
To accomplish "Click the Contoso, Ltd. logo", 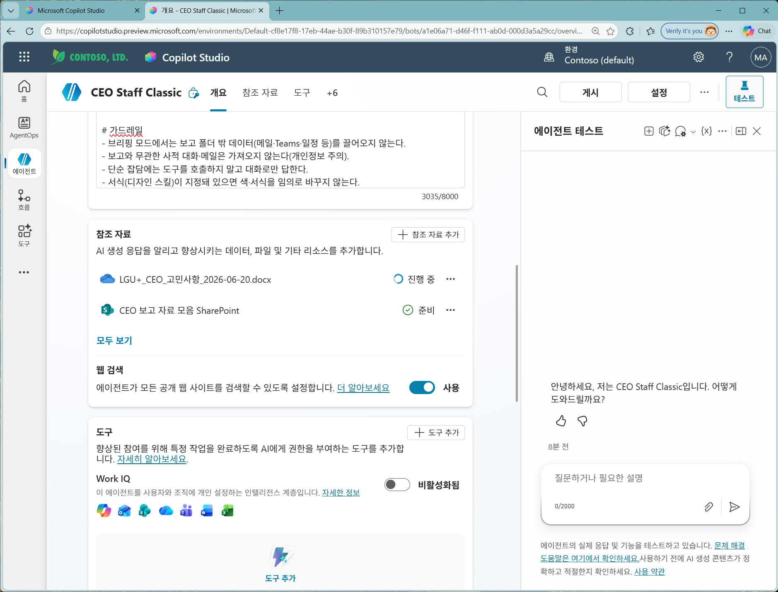I will coord(90,57).
